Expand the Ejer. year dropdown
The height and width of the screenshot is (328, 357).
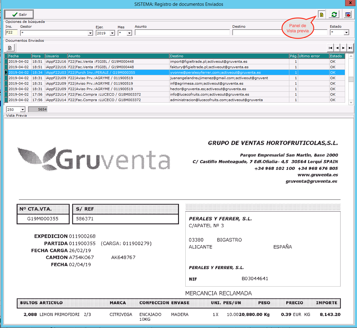[x=112, y=33]
